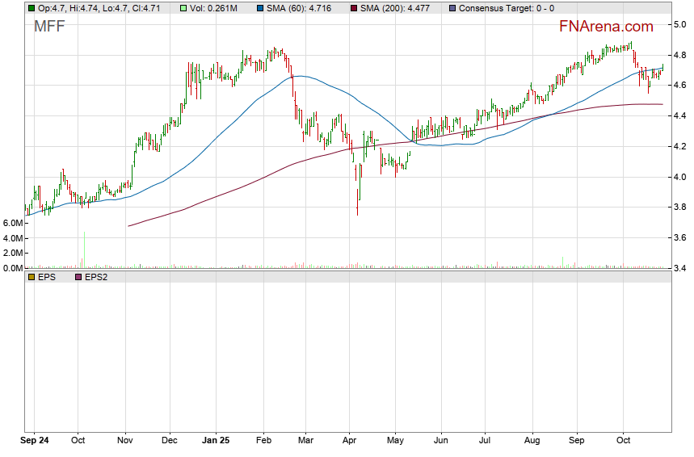
Task: Click the 5.0 price axis label
Action: [x=680, y=25]
